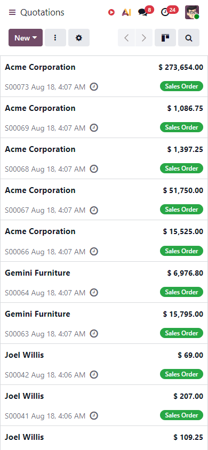Open Gemini Furniture order S00063
This screenshot has height=450, width=208.
104,323
